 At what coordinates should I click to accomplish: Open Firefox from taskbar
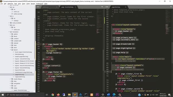58,95
